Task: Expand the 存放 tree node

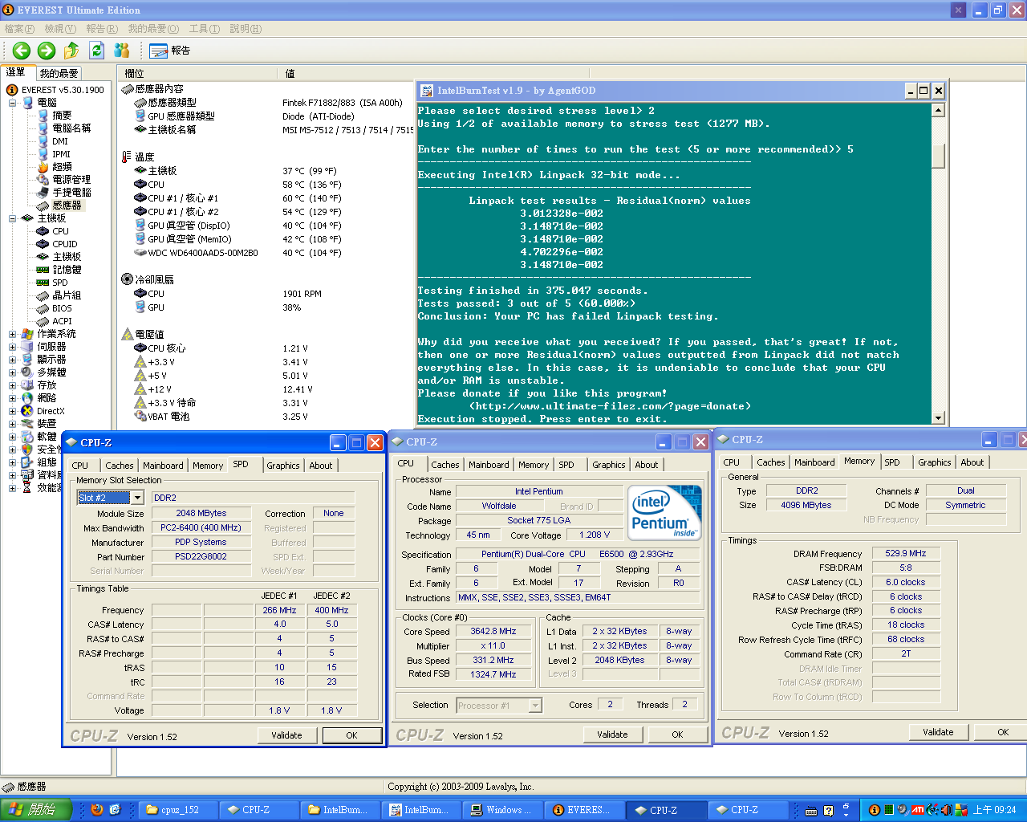Action: click(x=12, y=385)
